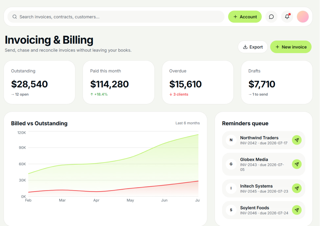The height and width of the screenshot is (226, 320).
Task: Click the Feb month label on chart
Action: click(28, 200)
